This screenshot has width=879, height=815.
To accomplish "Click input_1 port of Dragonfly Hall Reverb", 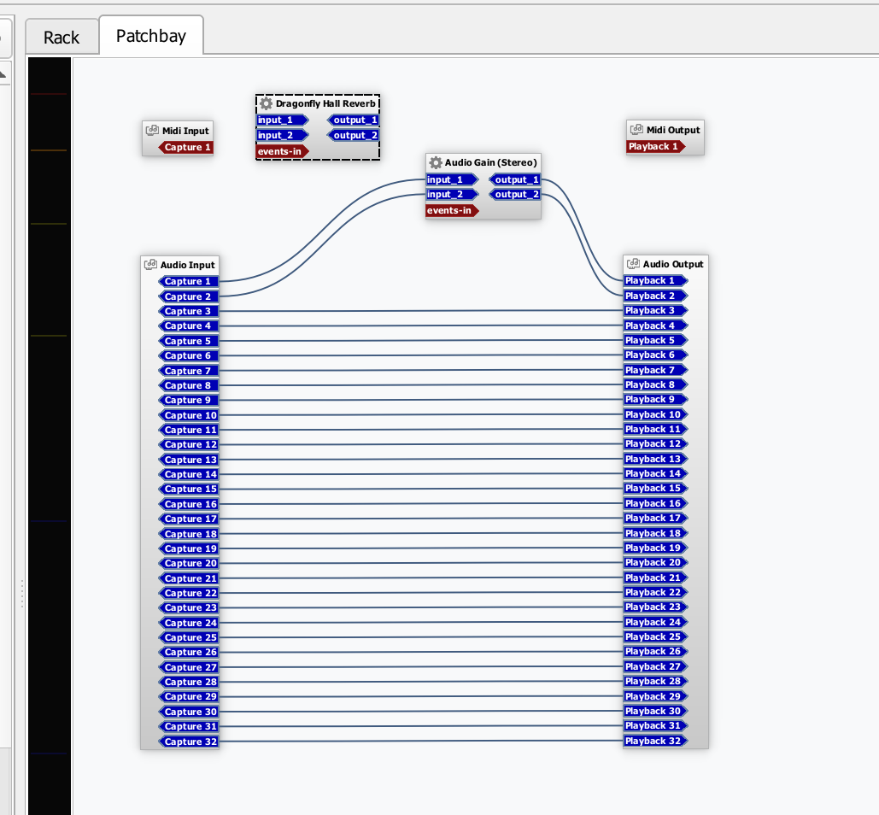I will tap(282, 120).
